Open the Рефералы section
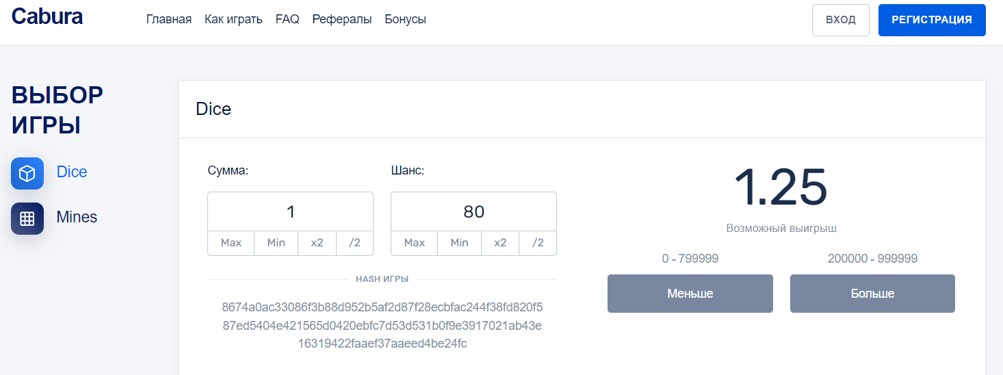 tap(342, 19)
